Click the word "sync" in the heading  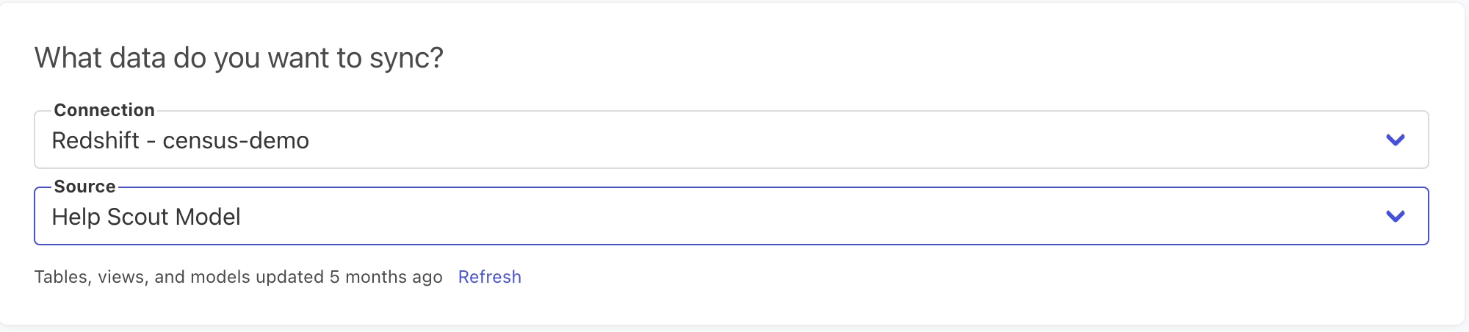401,58
